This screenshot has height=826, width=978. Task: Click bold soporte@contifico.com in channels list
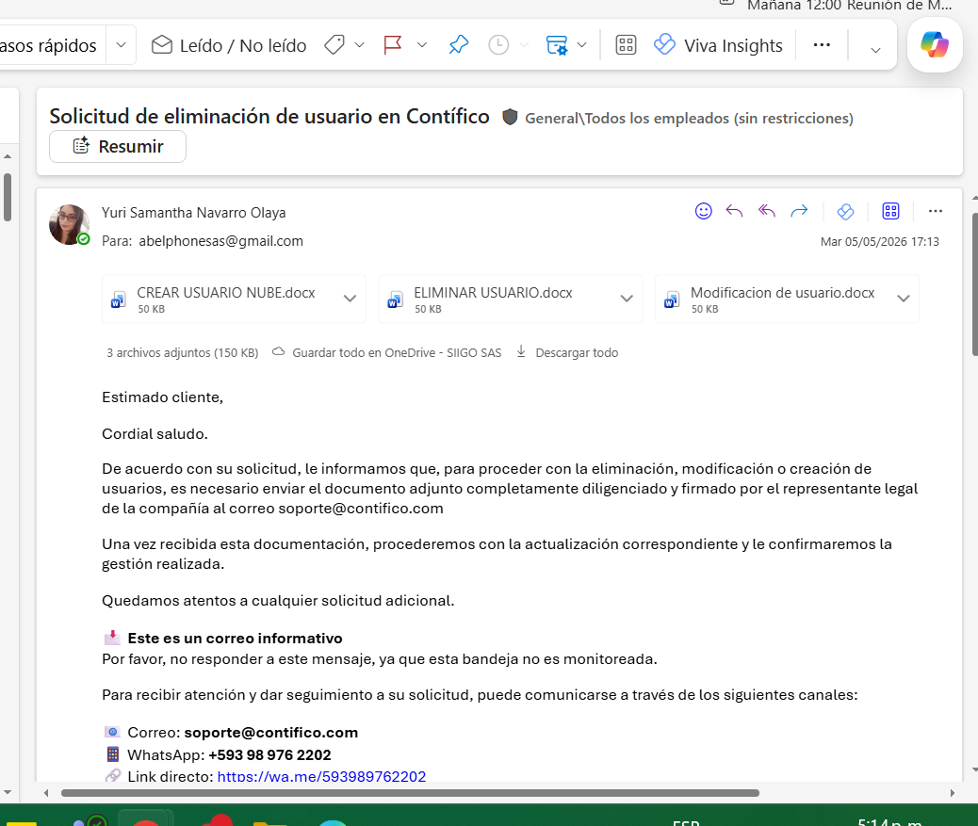pyautogui.click(x=270, y=733)
